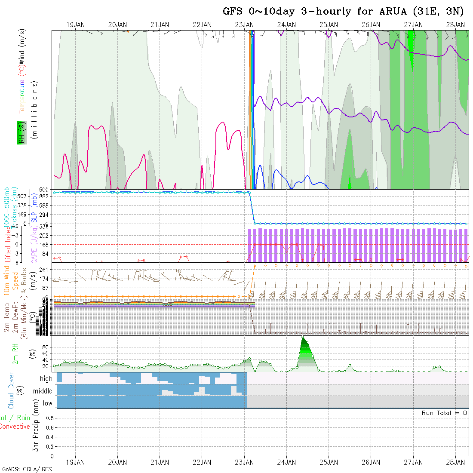Click the peak of the green 2m RH spike
Screen dimensions: 473x473
(303, 337)
